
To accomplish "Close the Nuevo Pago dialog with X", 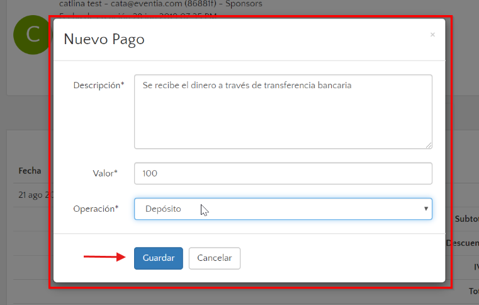I will coord(432,35).
